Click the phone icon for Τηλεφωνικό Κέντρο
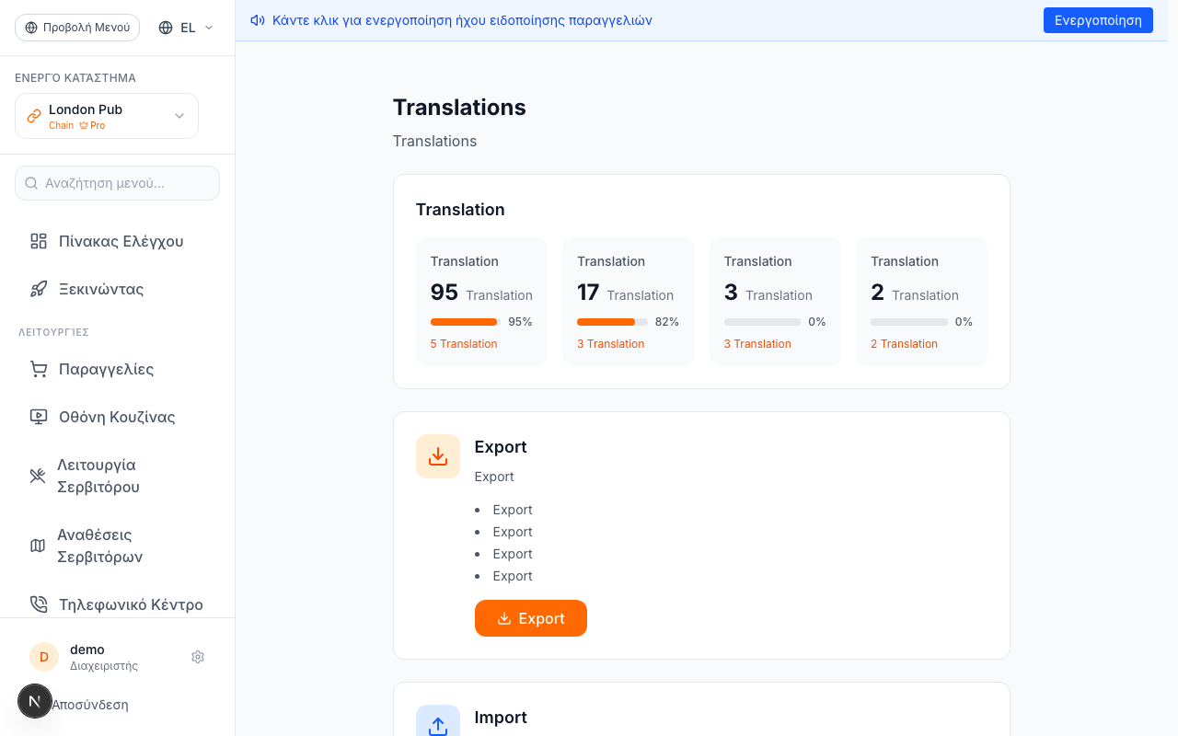1178x736 pixels. click(39, 604)
